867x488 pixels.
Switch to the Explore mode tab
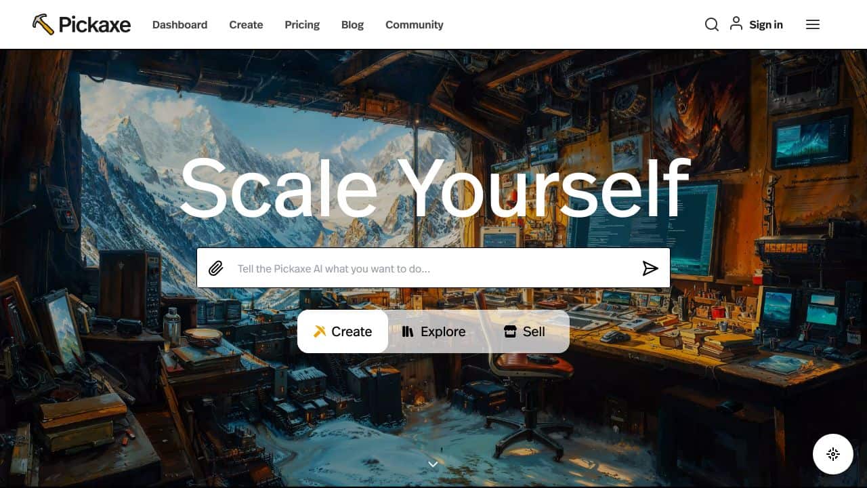tap(433, 331)
